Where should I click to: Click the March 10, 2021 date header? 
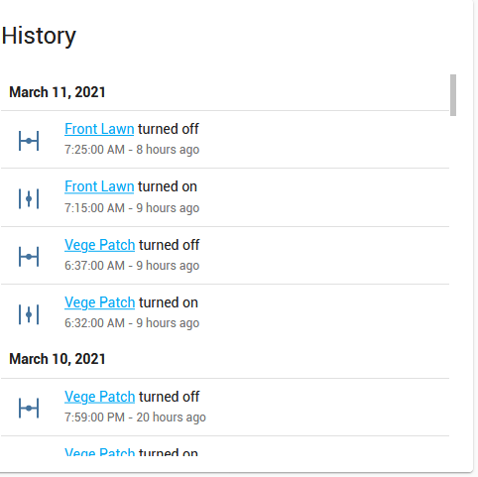58,359
